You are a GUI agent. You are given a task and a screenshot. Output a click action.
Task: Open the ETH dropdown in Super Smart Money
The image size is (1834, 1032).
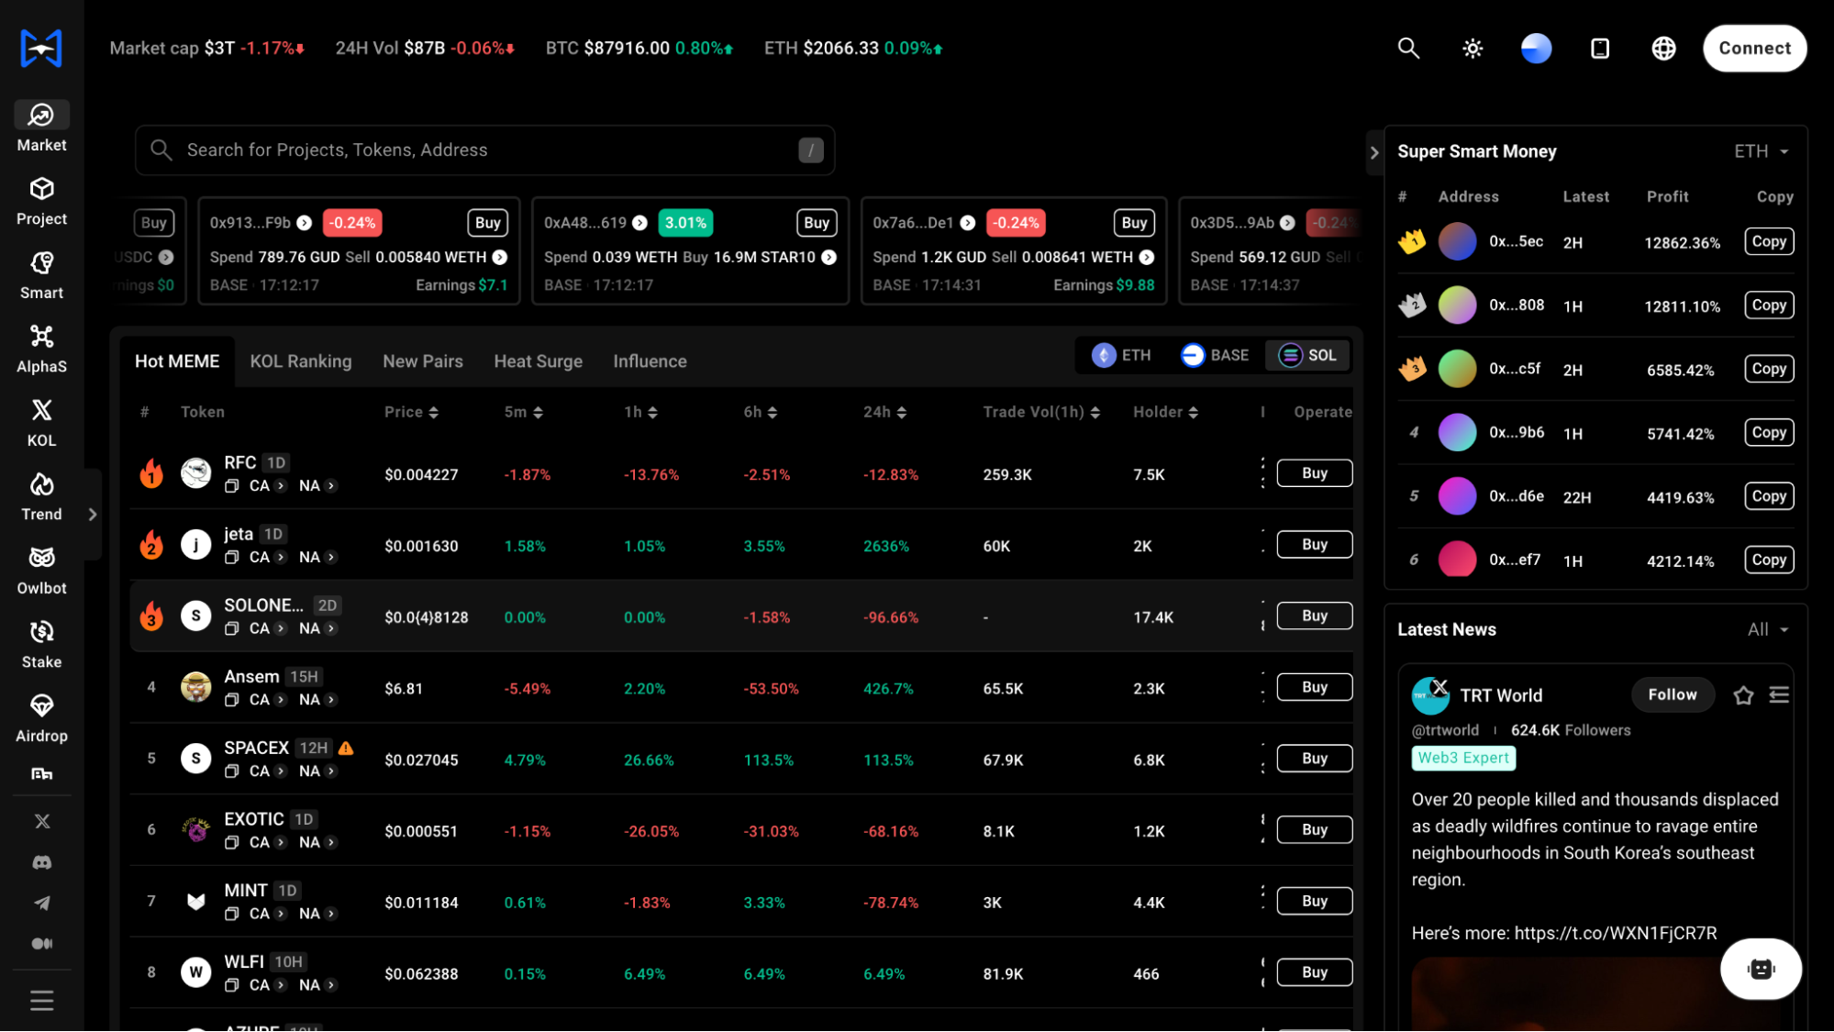(1760, 151)
